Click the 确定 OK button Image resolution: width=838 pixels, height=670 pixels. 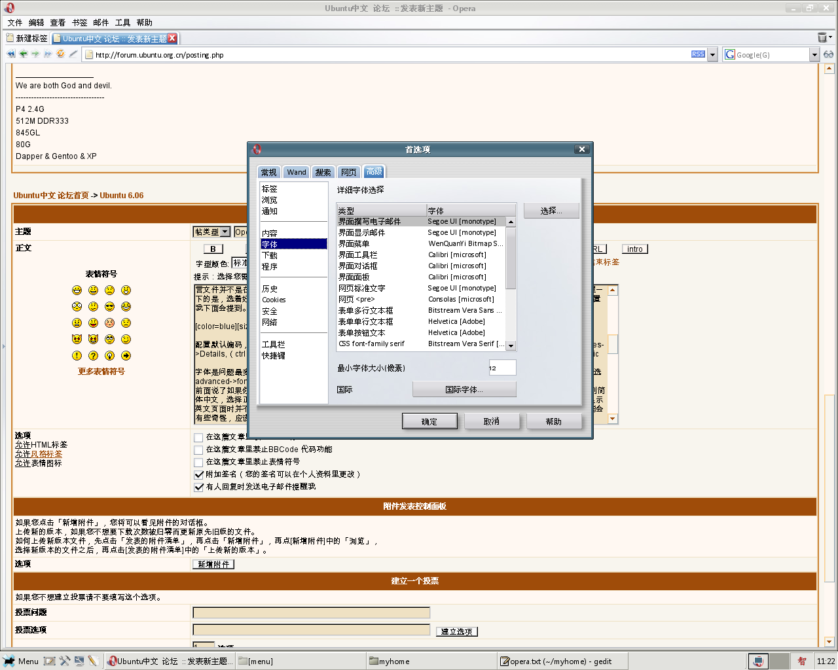429,421
